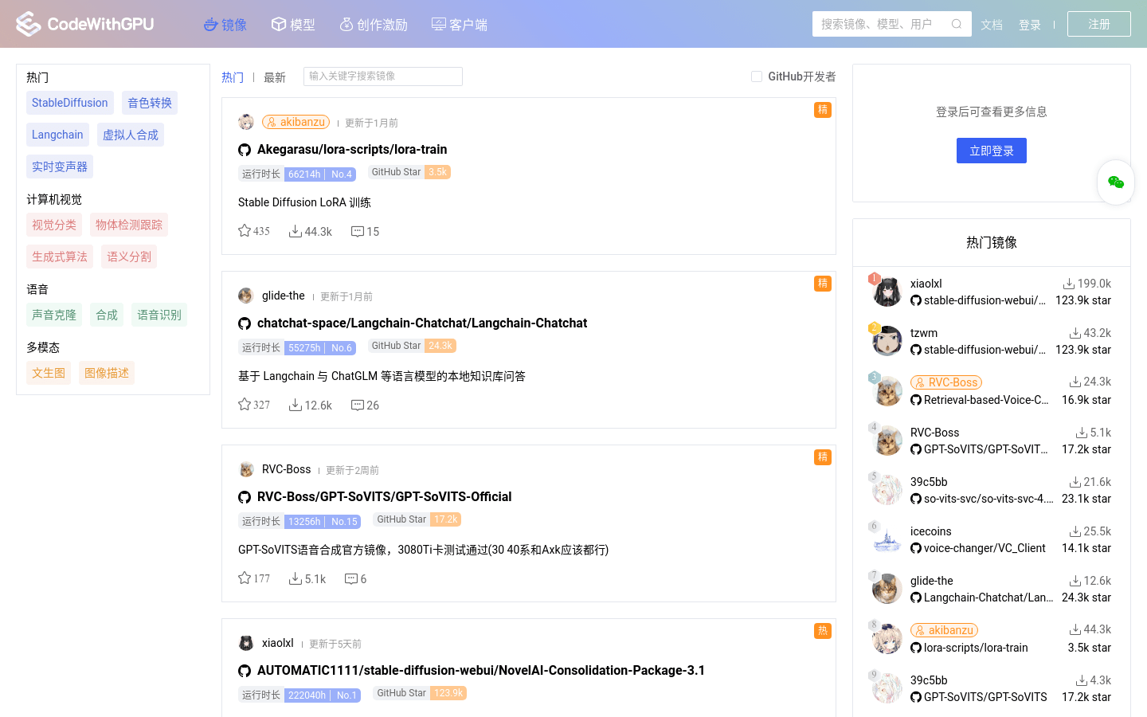1147x717 pixels.
Task: Switch to the 热门 sort tab
Action: coord(233,77)
